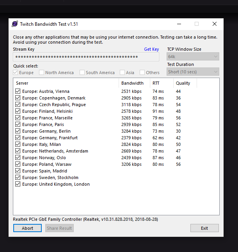This screenshot has width=238, height=252.
Task: Uncheck the Austria, Vienna server checkbox
Action: pyautogui.click(x=18, y=91)
